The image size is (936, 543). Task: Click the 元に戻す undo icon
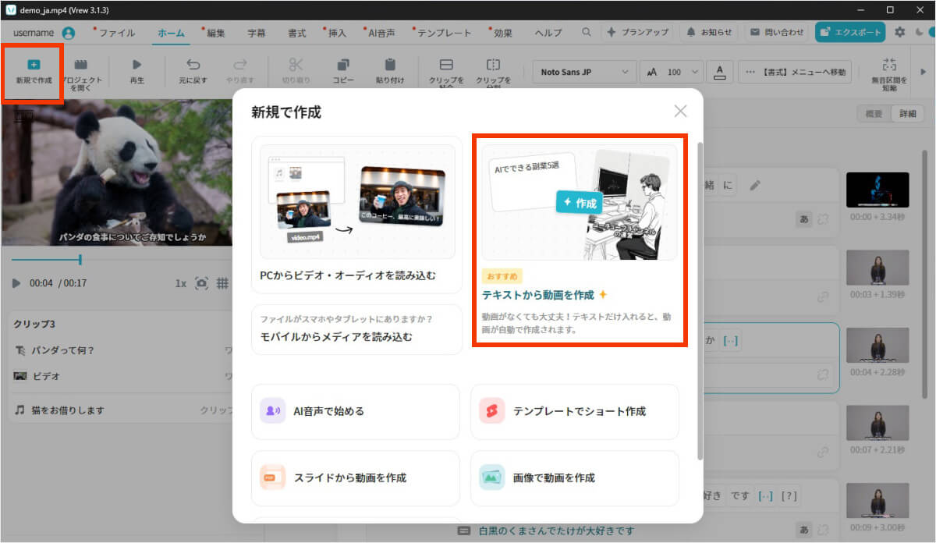point(193,65)
